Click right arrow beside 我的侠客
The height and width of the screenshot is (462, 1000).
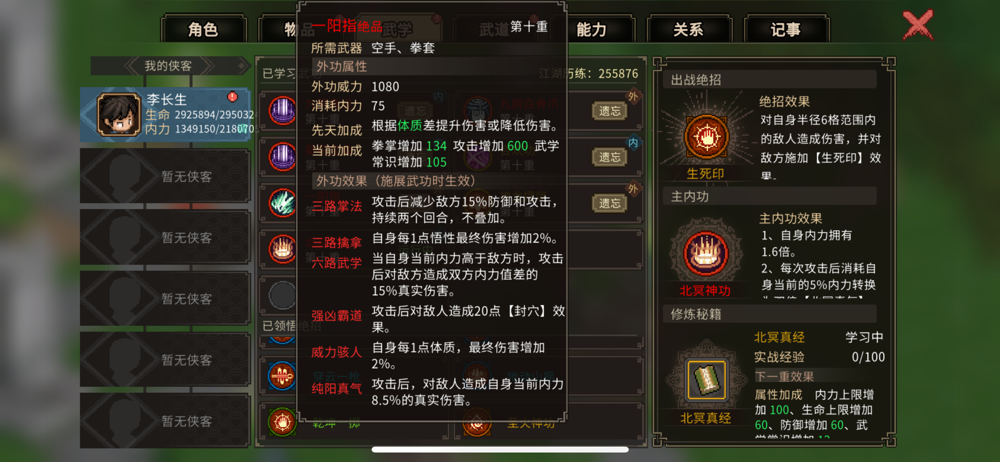pos(207,66)
